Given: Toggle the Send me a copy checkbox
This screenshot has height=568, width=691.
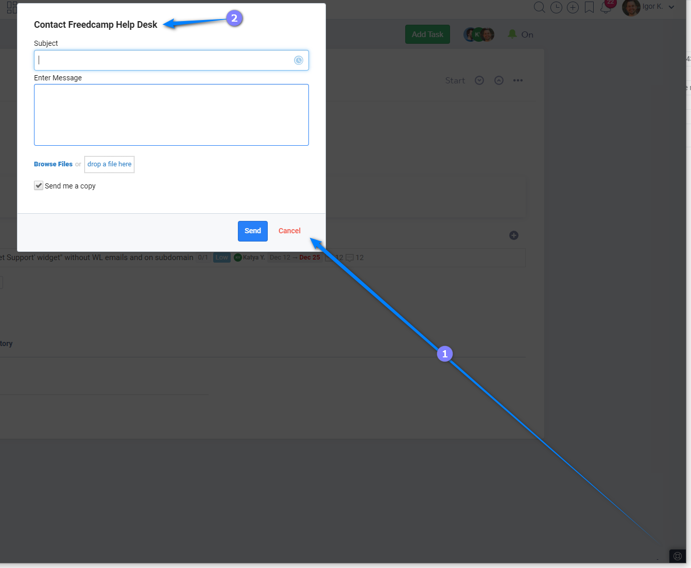Looking at the screenshot, I should pos(39,186).
